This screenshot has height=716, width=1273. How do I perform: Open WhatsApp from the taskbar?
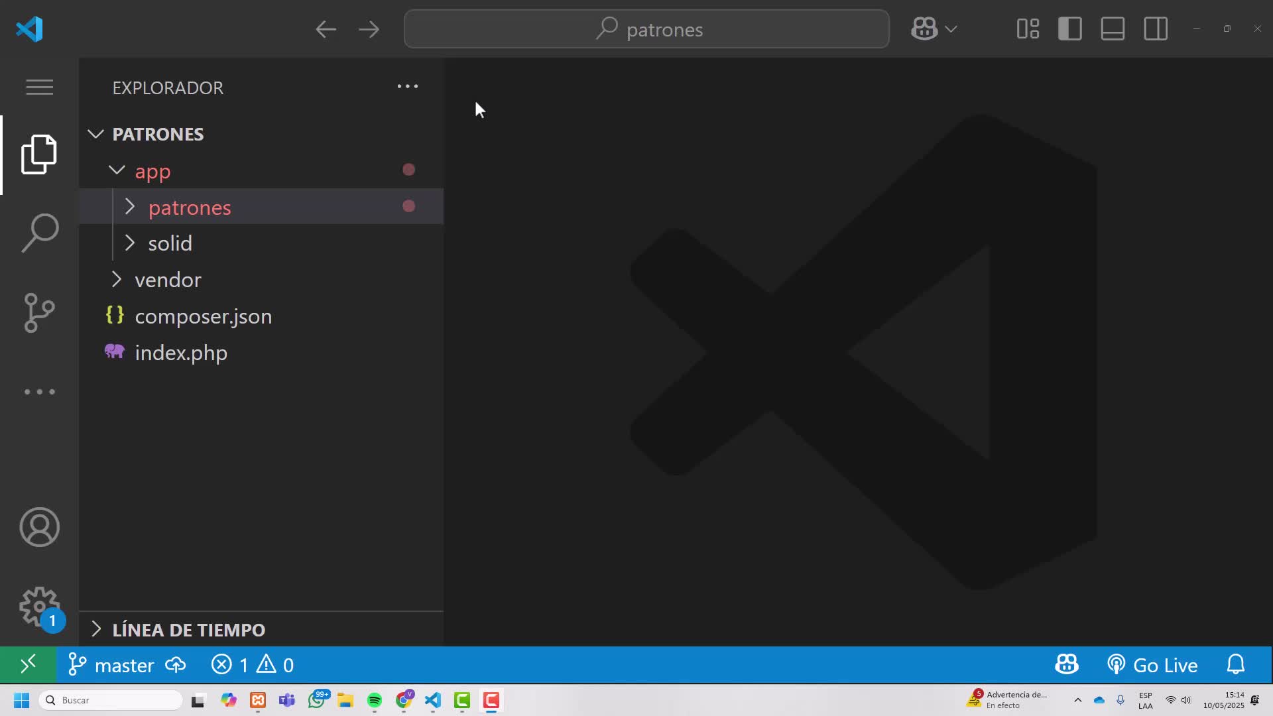pyautogui.click(x=318, y=699)
